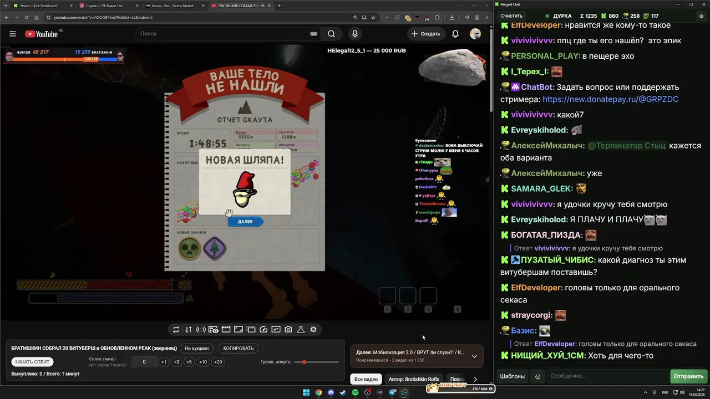Select the 'Все видео' filter chip
This screenshot has width=710, height=399.
[366, 379]
